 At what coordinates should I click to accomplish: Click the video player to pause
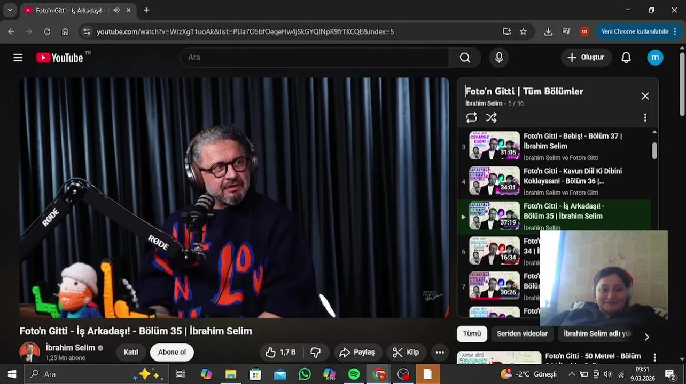click(x=235, y=198)
